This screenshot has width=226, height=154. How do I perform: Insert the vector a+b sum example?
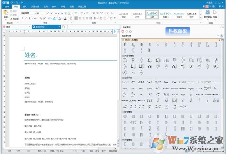pos(216,101)
